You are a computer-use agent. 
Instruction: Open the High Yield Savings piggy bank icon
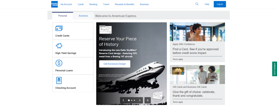tap(59, 46)
